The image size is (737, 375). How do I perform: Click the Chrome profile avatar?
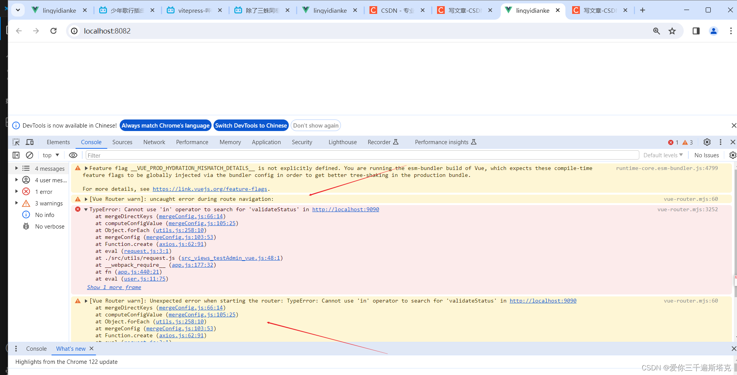(x=713, y=31)
